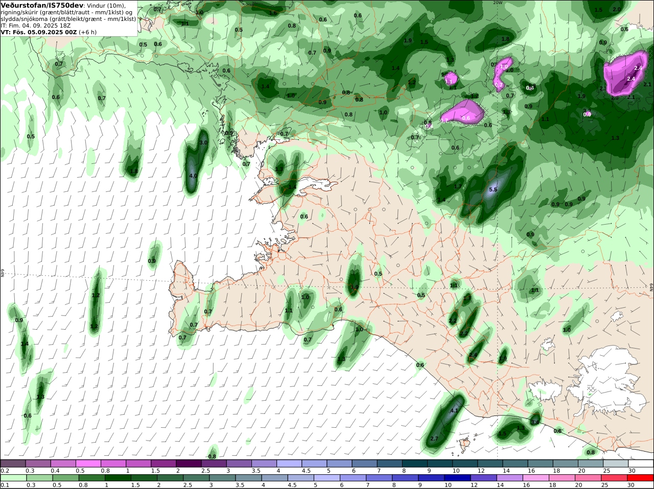This screenshot has width=654, height=489.
Task: Click the grey-purple 0.2–0.3 sleet legend swatch
Action: tap(13, 463)
